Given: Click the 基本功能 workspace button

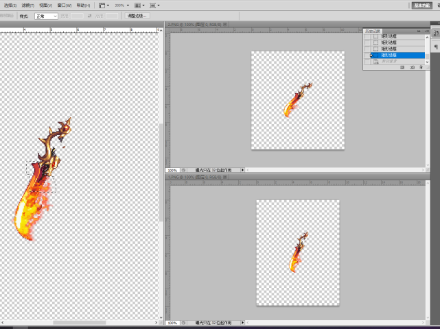Looking at the screenshot, I should tap(421, 5).
